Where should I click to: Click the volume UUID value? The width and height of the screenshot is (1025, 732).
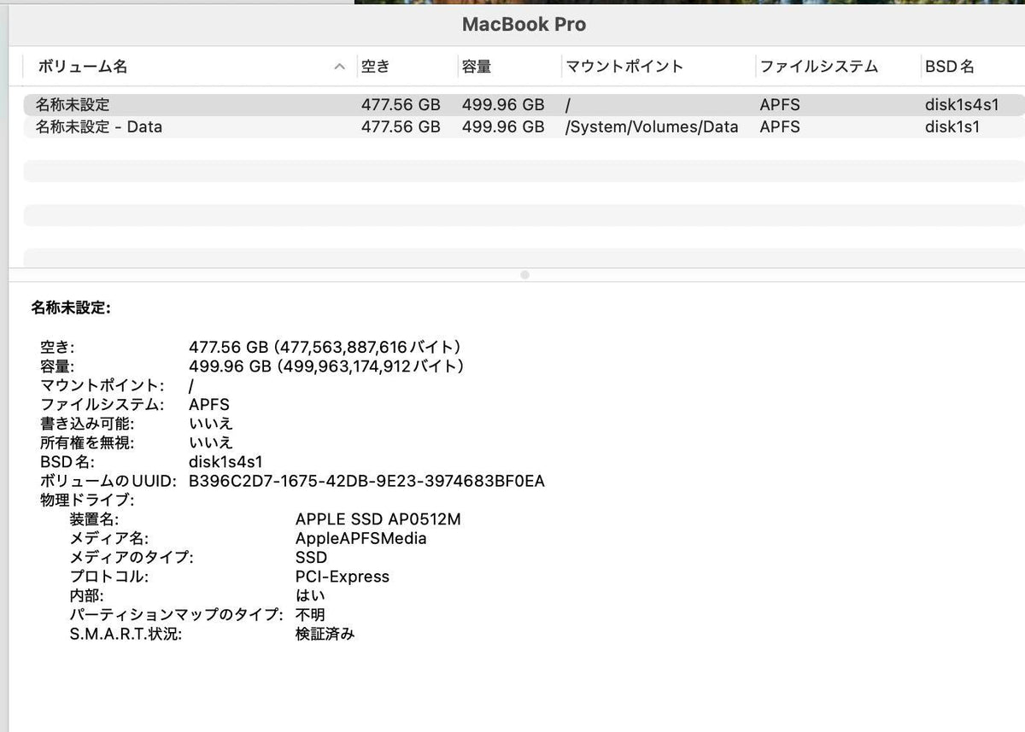click(x=366, y=481)
